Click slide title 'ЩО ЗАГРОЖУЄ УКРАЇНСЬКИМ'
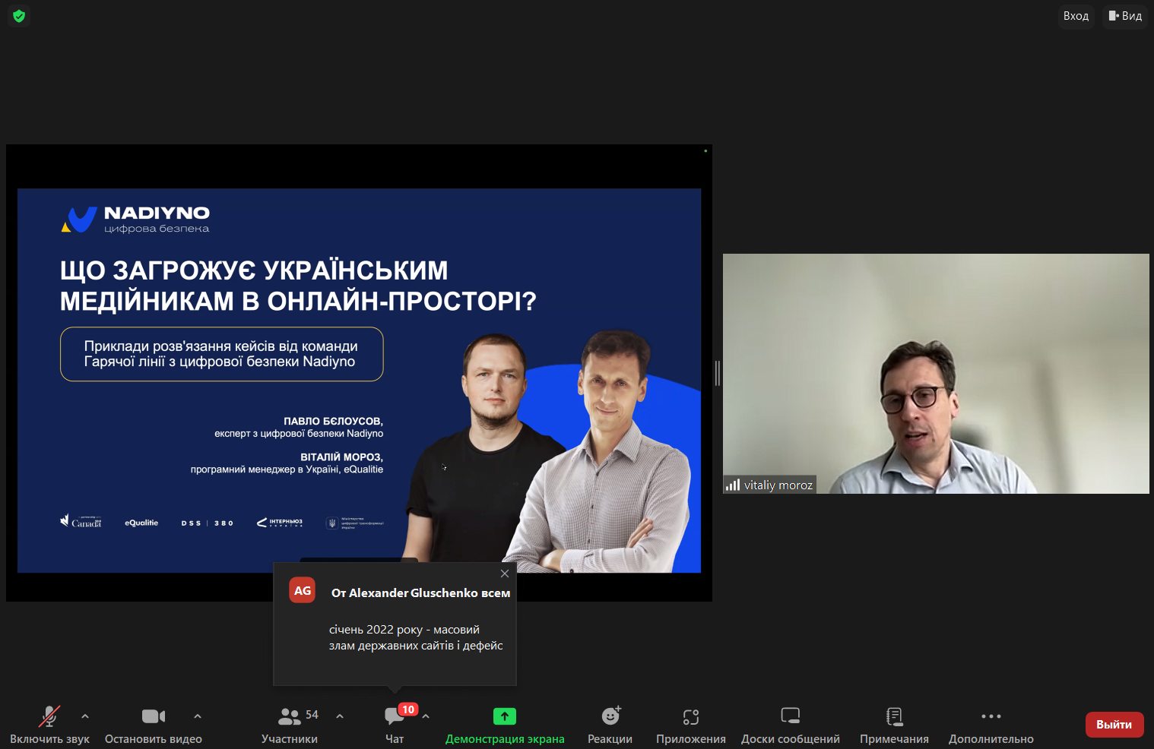The image size is (1154, 749). [254, 270]
